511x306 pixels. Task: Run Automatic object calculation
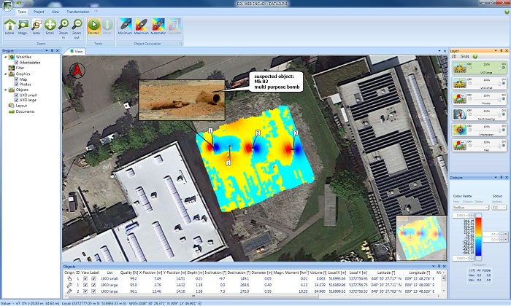158,25
